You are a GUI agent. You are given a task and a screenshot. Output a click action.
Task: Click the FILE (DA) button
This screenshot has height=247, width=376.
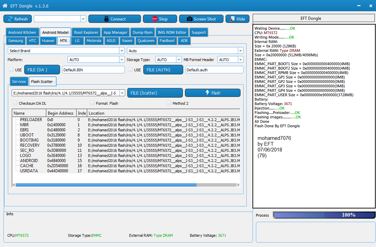pos(42,70)
